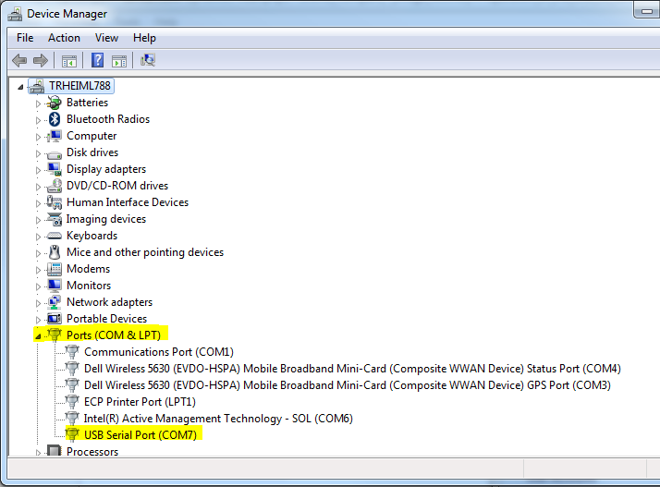Open the File menu
This screenshot has height=487, width=660.
coord(25,38)
